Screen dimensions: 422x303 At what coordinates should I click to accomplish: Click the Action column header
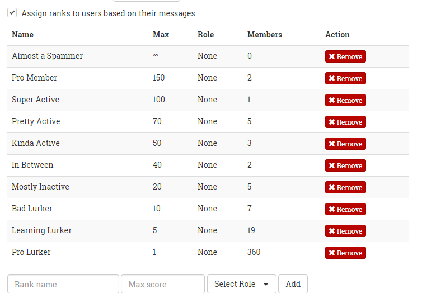(337, 35)
